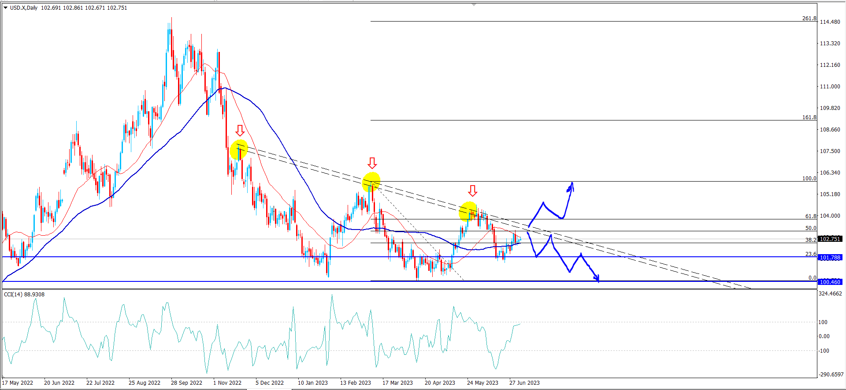Click the CCI scale value -100

pyautogui.click(x=824, y=351)
